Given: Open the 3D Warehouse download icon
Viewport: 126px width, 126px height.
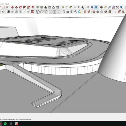Looking at the screenshot, I should point(64,12).
